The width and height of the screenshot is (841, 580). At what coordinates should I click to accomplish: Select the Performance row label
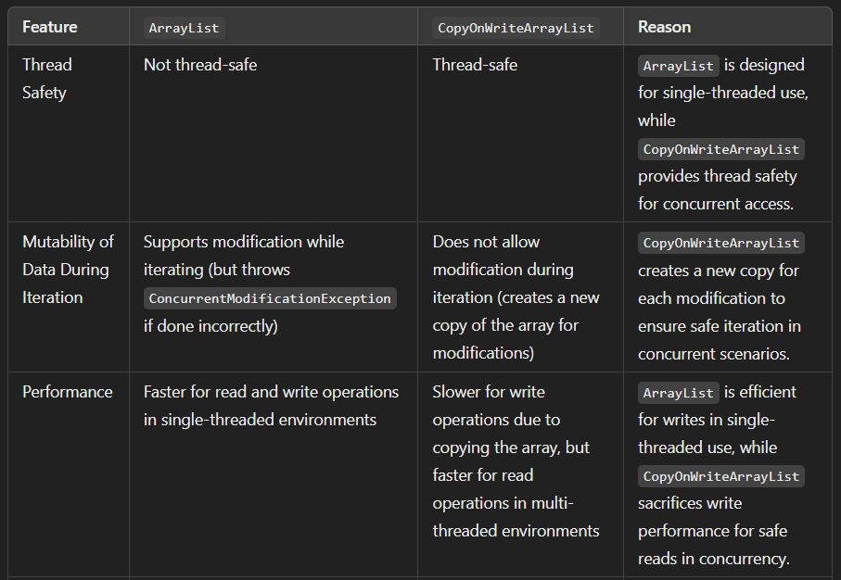(68, 392)
